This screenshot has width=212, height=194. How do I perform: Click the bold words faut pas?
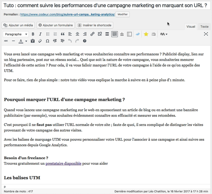44,125
